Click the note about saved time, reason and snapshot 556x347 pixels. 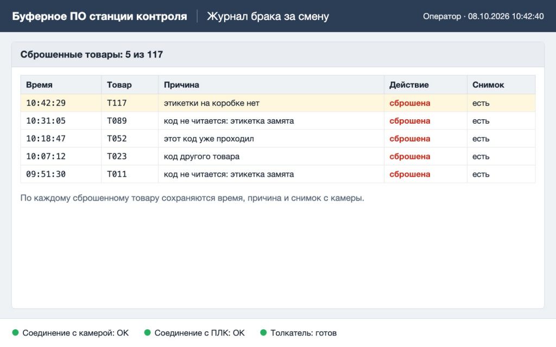192,198
